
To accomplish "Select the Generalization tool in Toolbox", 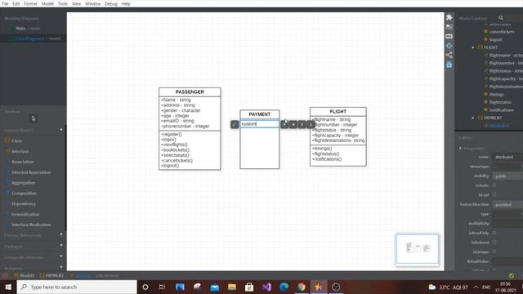I will coord(25,214).
